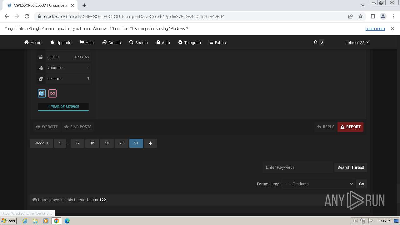
Task: Open Microsoft Edge from taskbar
Action: (x=67, y=221)
